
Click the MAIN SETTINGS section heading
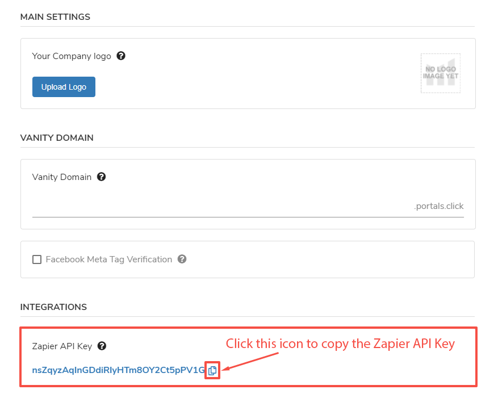55,17
